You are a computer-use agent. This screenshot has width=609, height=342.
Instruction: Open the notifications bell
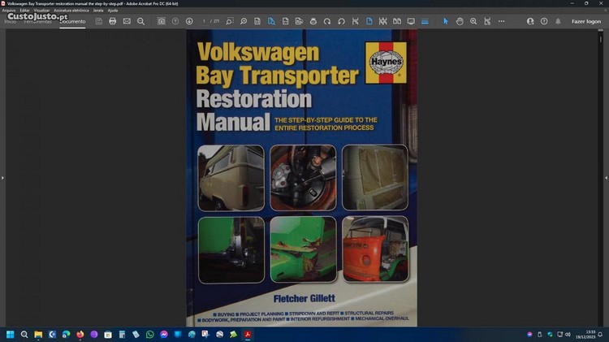tap(558, 21)
